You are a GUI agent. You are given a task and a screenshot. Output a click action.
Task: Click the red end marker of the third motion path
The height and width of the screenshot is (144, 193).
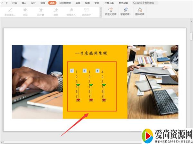click(104, 100)
